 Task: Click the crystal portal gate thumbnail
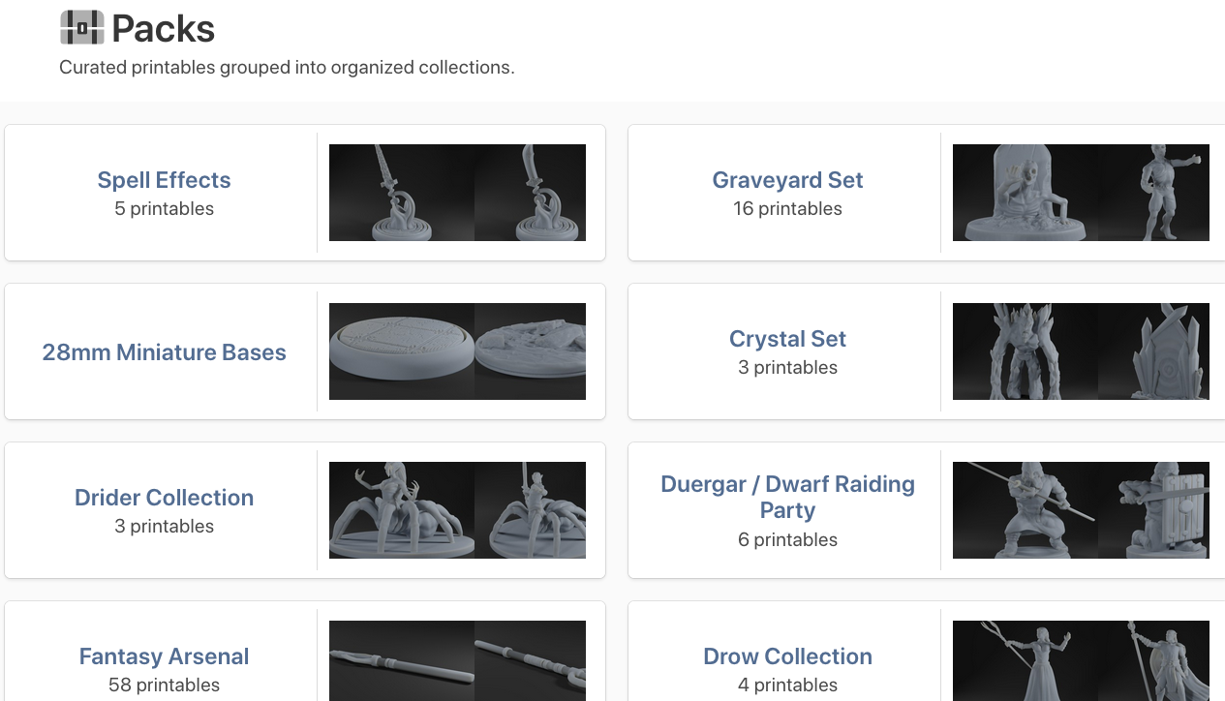[x=1153, y=351]
